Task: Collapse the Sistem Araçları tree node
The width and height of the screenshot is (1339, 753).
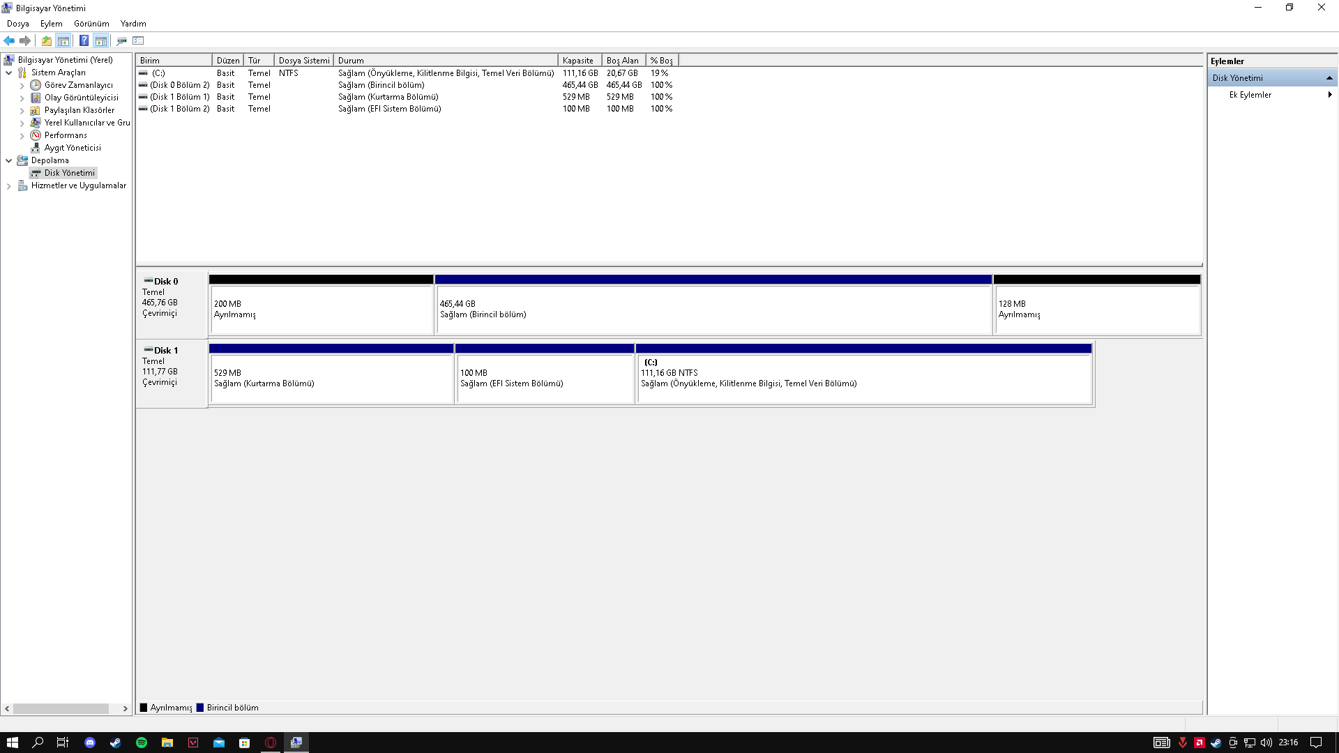Action: pos(9,73)
